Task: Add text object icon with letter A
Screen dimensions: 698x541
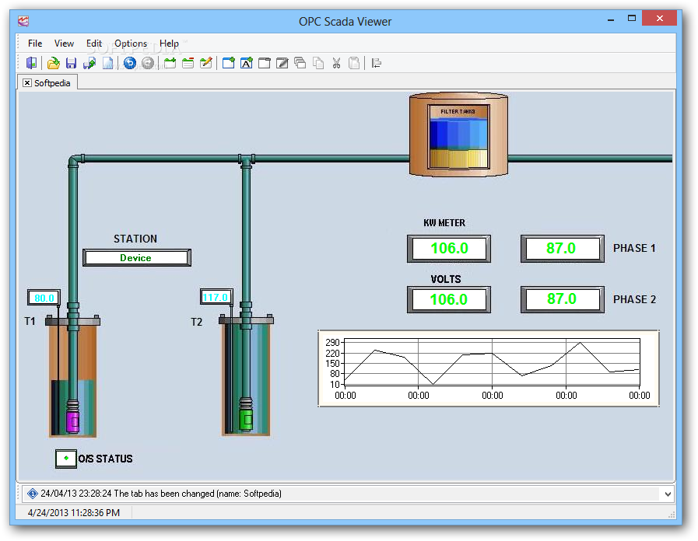Action: point(246,63)
